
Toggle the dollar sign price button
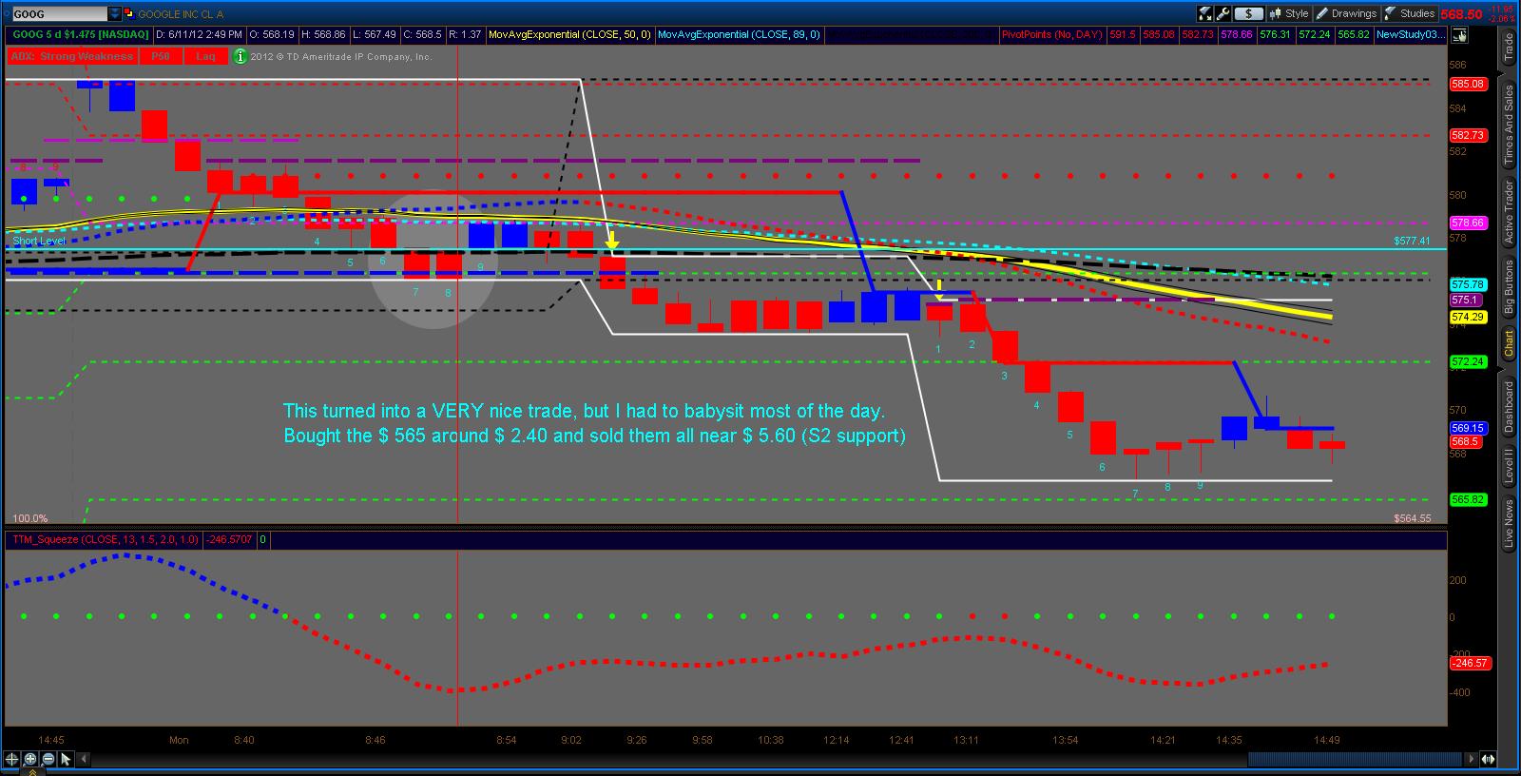pyautogui.click(x=1249, y=14)
